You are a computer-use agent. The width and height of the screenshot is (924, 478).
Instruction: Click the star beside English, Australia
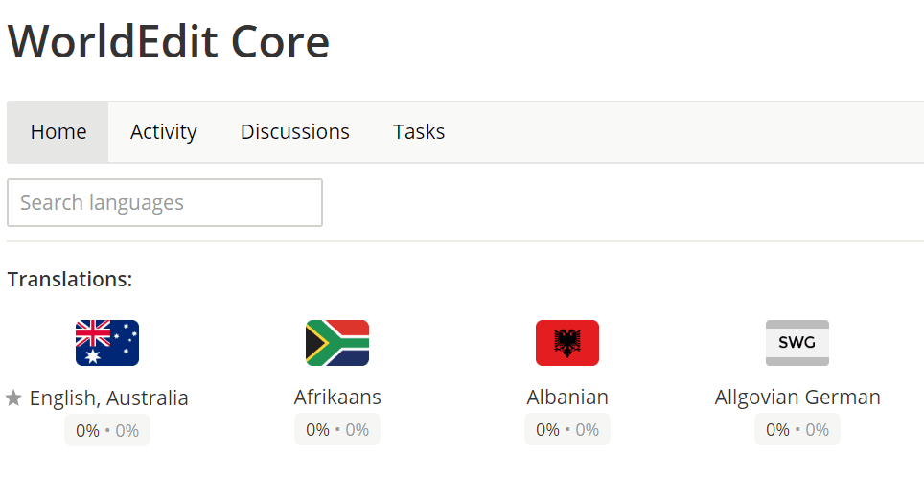[13, 398]
